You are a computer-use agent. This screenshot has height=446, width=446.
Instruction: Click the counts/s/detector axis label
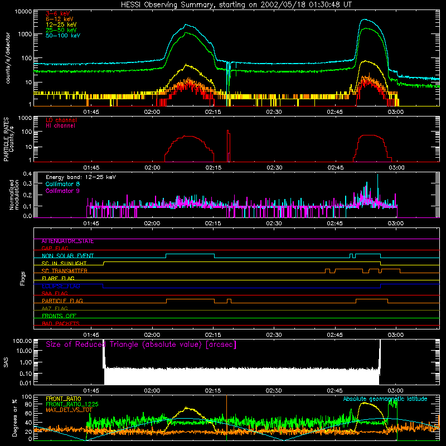tap(8, 58)
